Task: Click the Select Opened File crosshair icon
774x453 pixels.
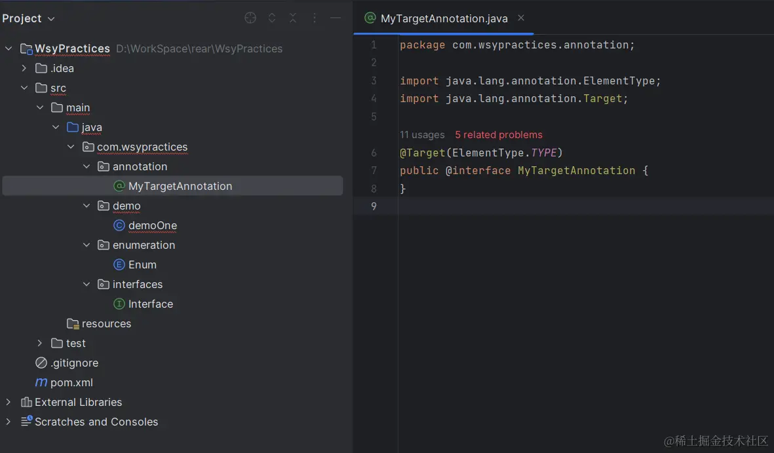Action: click(250, 18)
